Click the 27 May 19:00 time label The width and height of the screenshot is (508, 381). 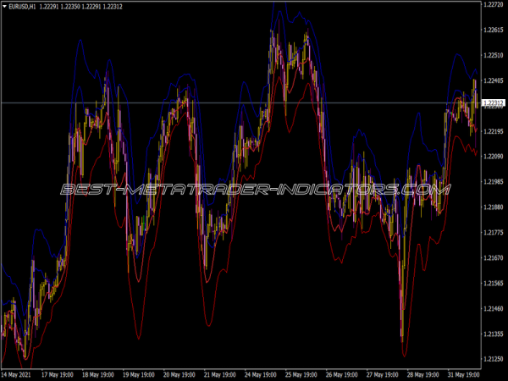383,374
